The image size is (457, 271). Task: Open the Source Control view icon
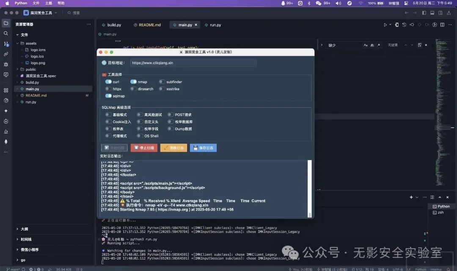coord(6,44)
